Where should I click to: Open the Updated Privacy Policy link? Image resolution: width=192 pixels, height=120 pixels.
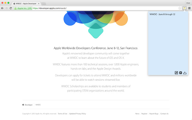point(77,114)
